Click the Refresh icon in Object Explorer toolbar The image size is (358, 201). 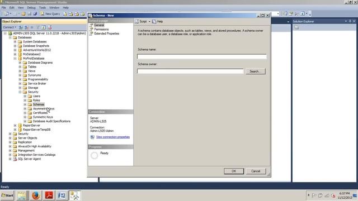click(44, 27)
